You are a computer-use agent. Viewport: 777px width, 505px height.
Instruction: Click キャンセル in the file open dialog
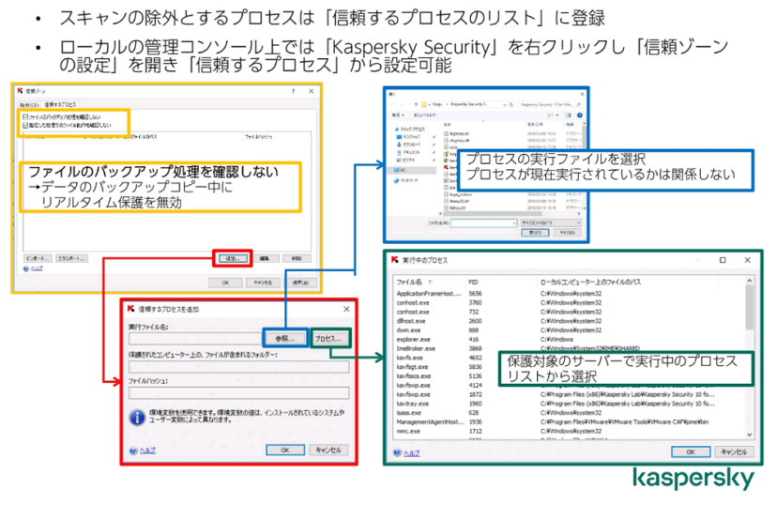point(567,233)
